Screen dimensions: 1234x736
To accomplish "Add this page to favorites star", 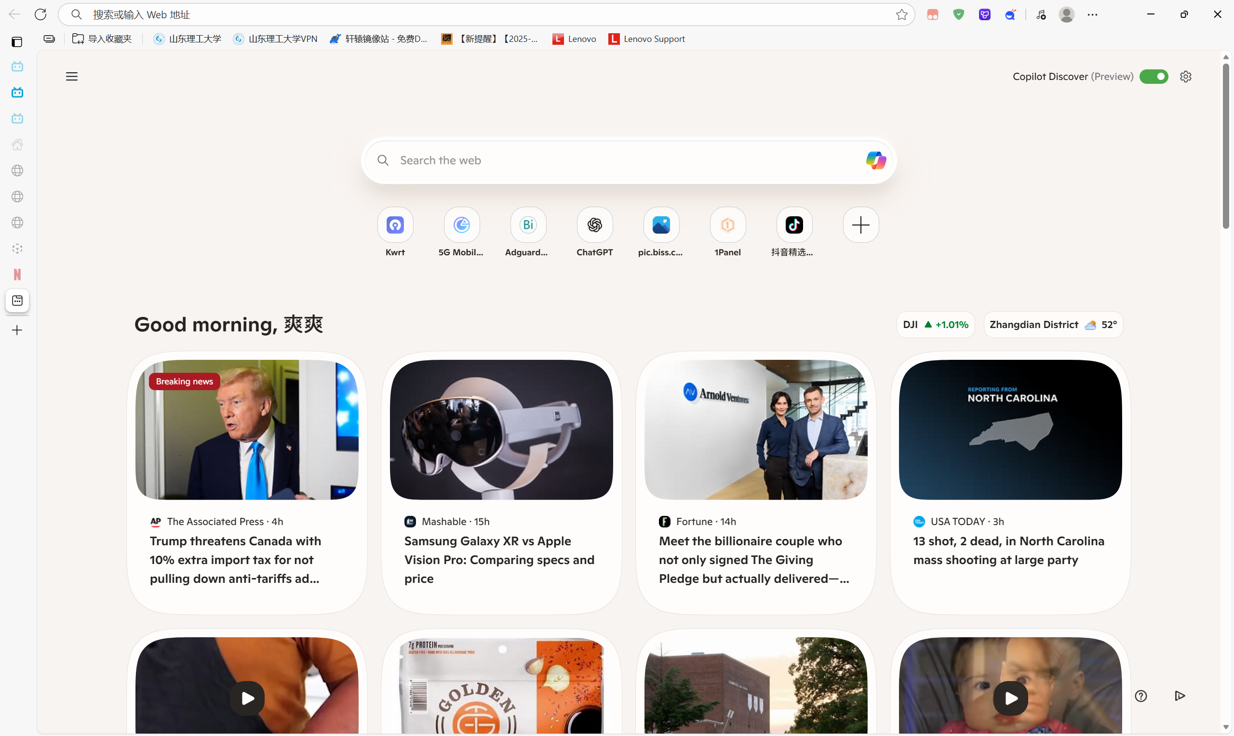I will (x=901, y=14).
